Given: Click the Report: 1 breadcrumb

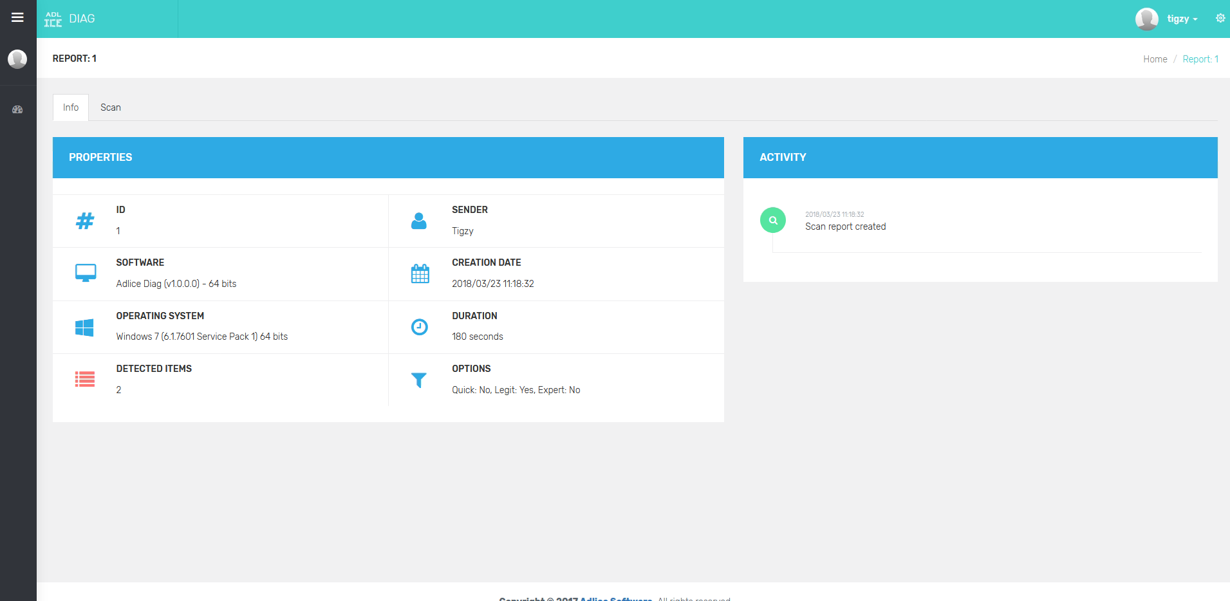Looking at the screenshot, I should (1200, 59).
